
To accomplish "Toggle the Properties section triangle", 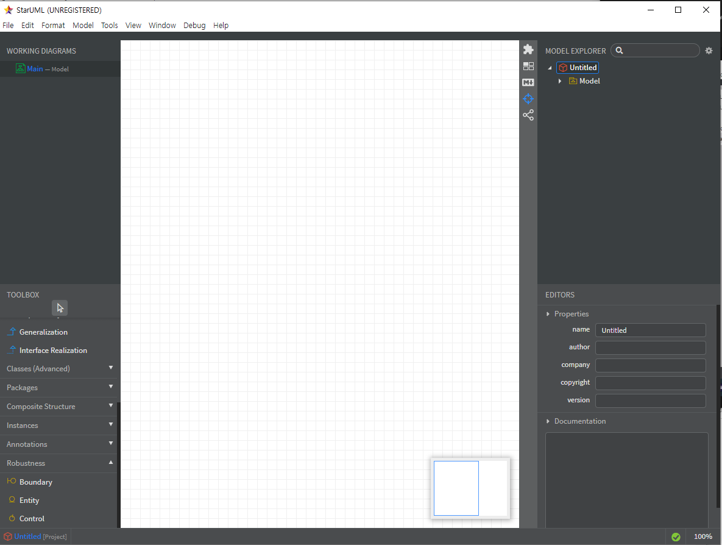I will coord(548,314).
